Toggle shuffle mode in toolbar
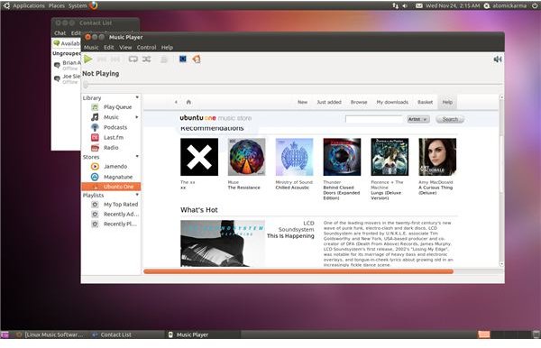Image resolution: width=541 pixels, height=348 pixels. [147, 60]
